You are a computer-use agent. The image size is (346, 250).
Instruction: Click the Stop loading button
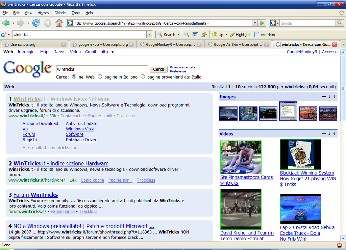tap(47, 23)
